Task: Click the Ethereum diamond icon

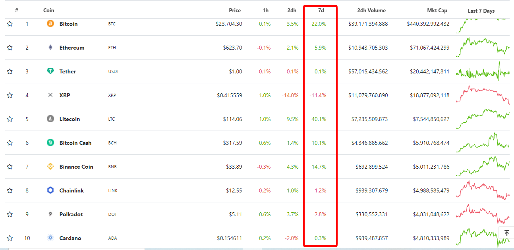Action: coord(50,48)
